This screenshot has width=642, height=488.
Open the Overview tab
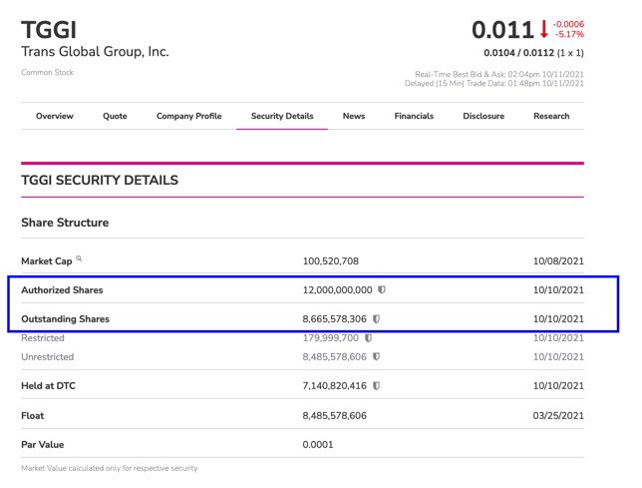click(55, 116)
